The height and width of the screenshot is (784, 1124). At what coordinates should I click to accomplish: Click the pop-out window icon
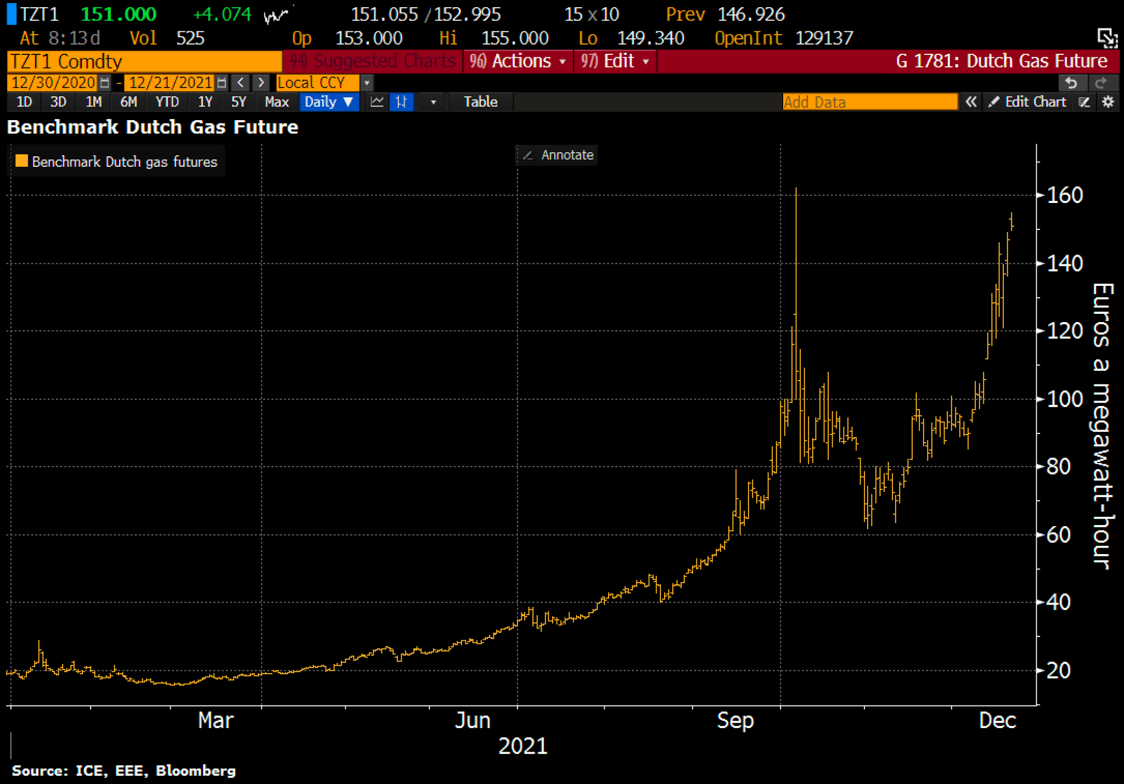(1107, 38)
